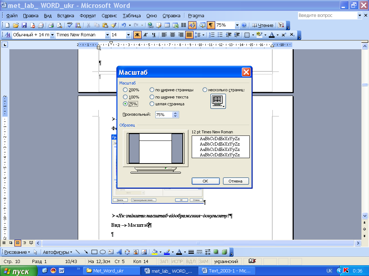Open the multiple pages monitor dropdown
Image resolution: width=369 pixels, height=276 pixels.
218,101
